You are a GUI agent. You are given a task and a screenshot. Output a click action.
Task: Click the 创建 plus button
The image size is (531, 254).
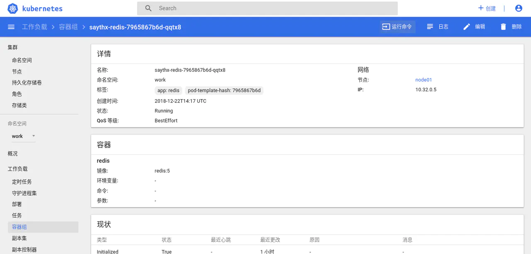coord(487,8)
